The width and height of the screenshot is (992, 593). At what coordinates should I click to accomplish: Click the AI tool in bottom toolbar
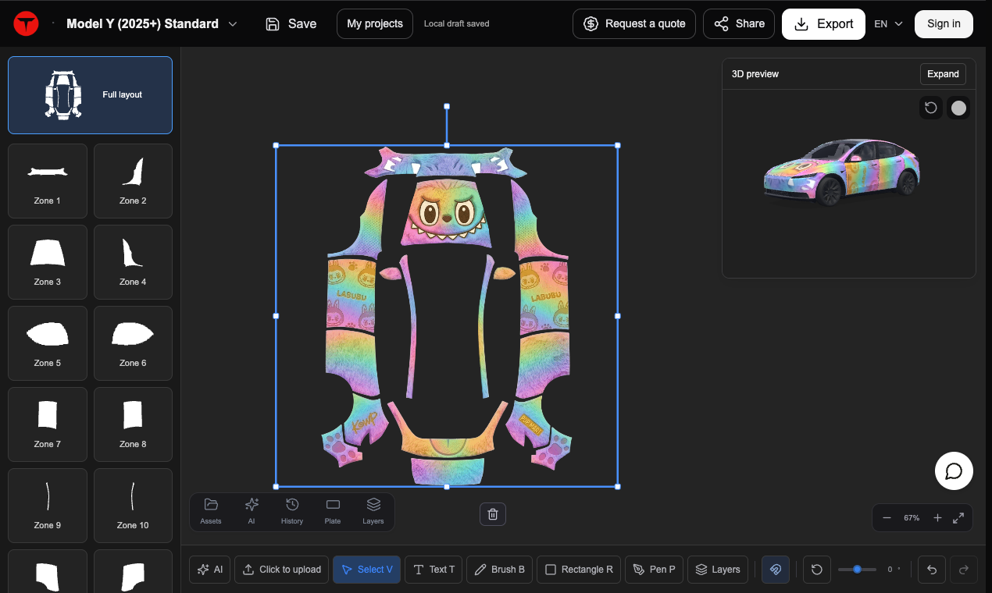(x=210, y=570)
